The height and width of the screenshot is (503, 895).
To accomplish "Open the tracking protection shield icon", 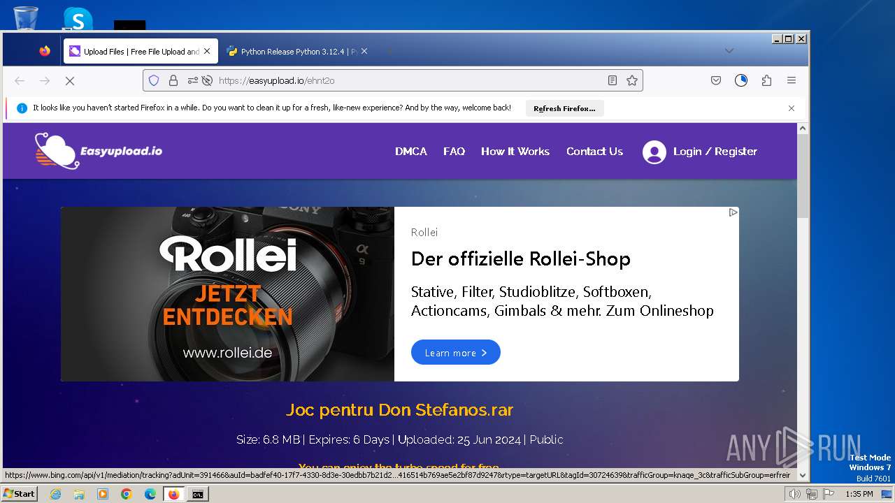I will (154, 80).
